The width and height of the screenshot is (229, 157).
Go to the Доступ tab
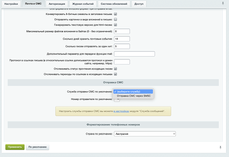[138, 4]
